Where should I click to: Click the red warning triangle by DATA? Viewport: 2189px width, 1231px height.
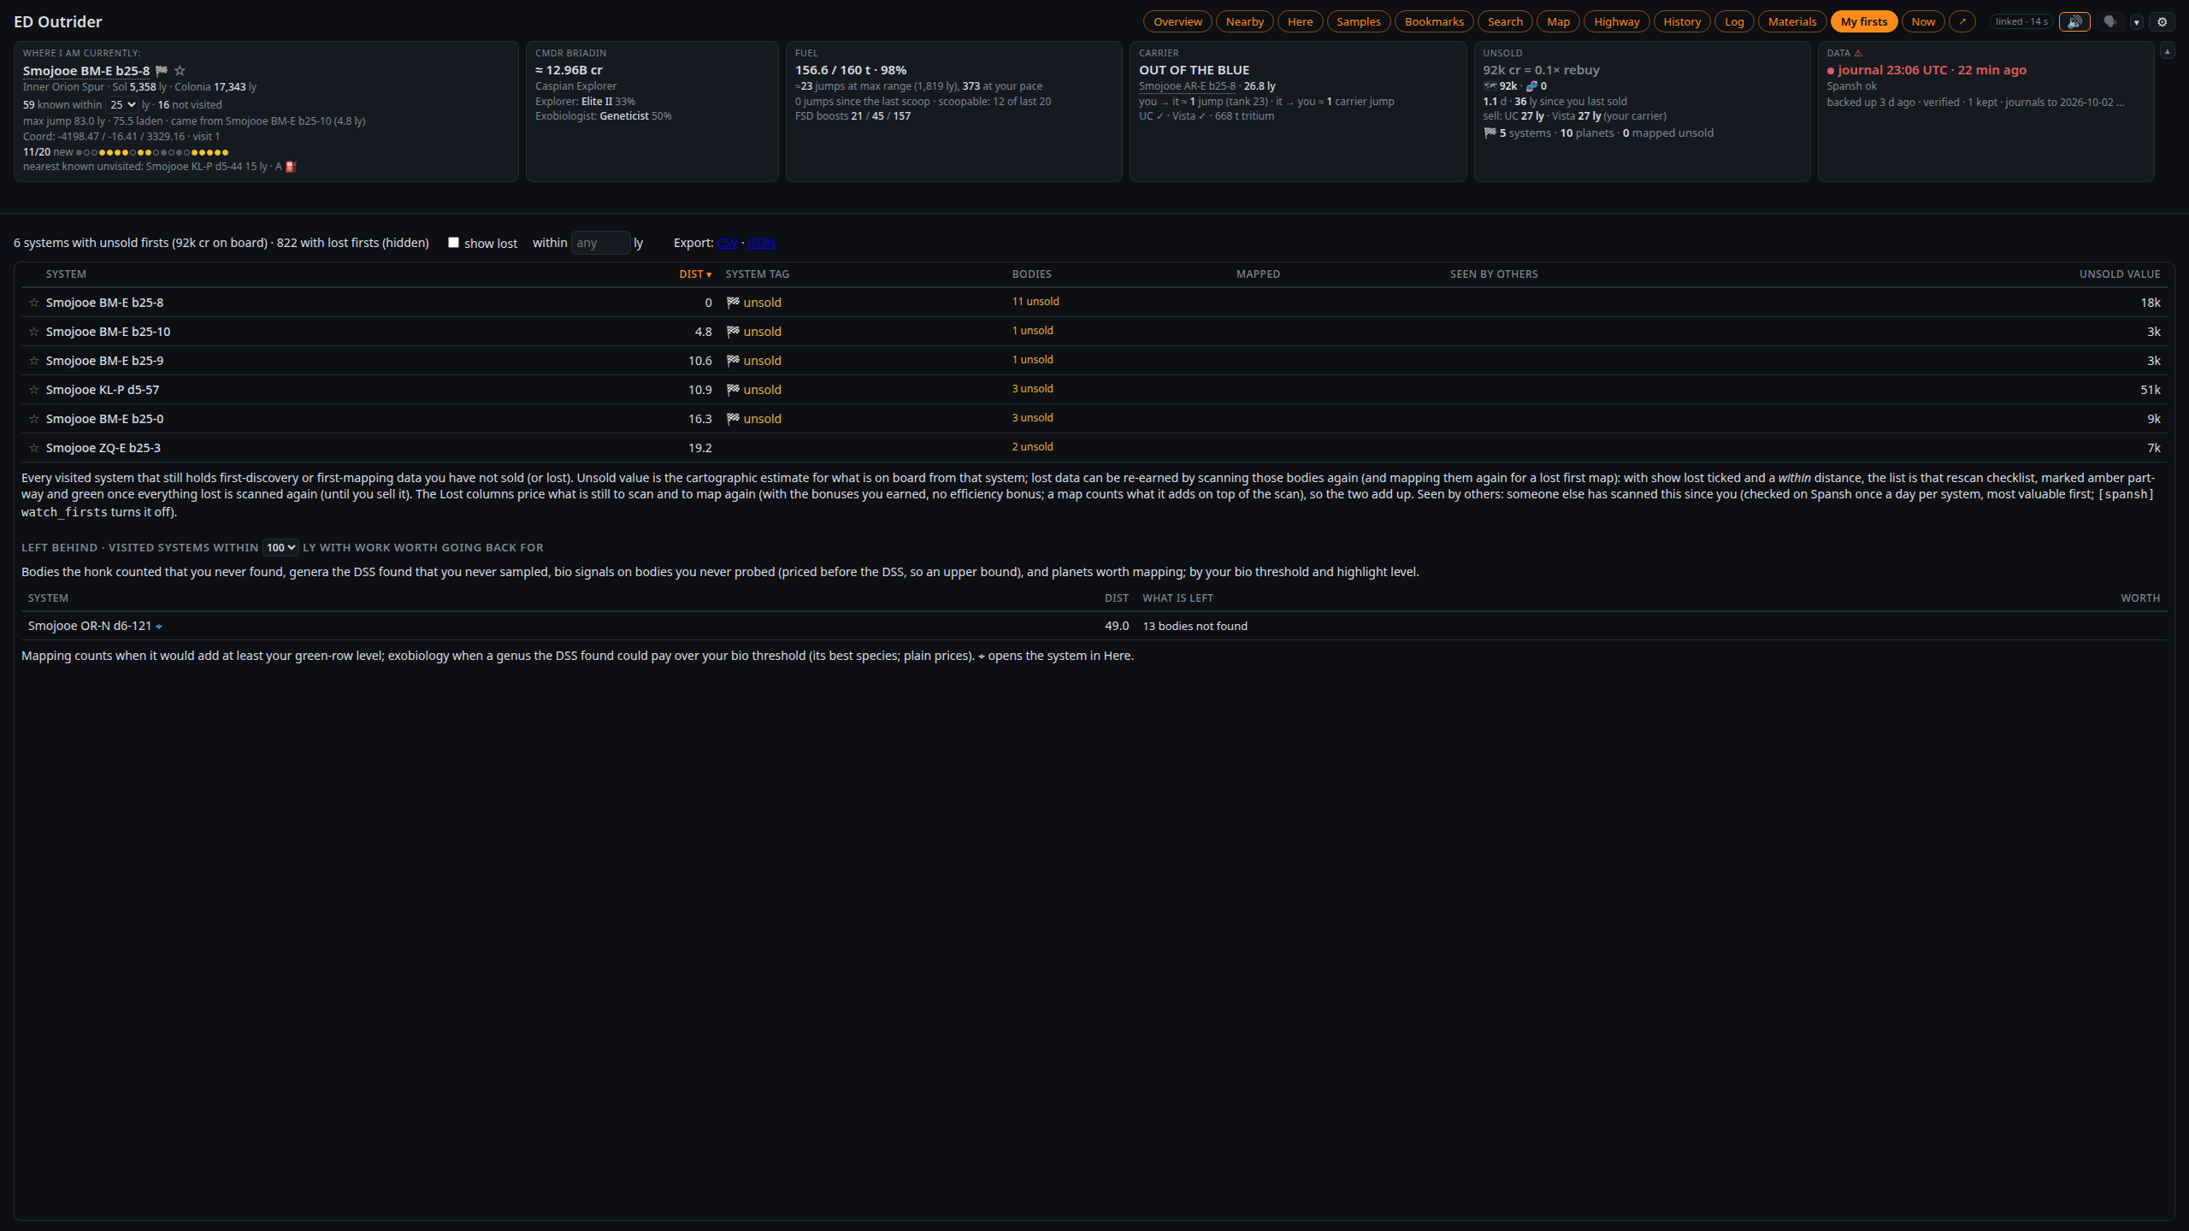pyautogui.click(x=1858, y=53)
